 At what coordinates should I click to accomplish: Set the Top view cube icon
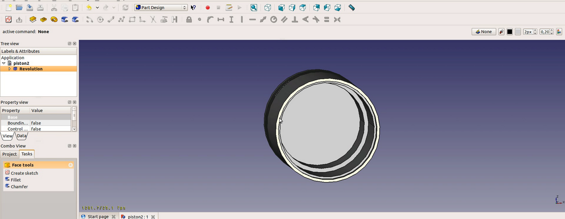[x=292, y=7]
